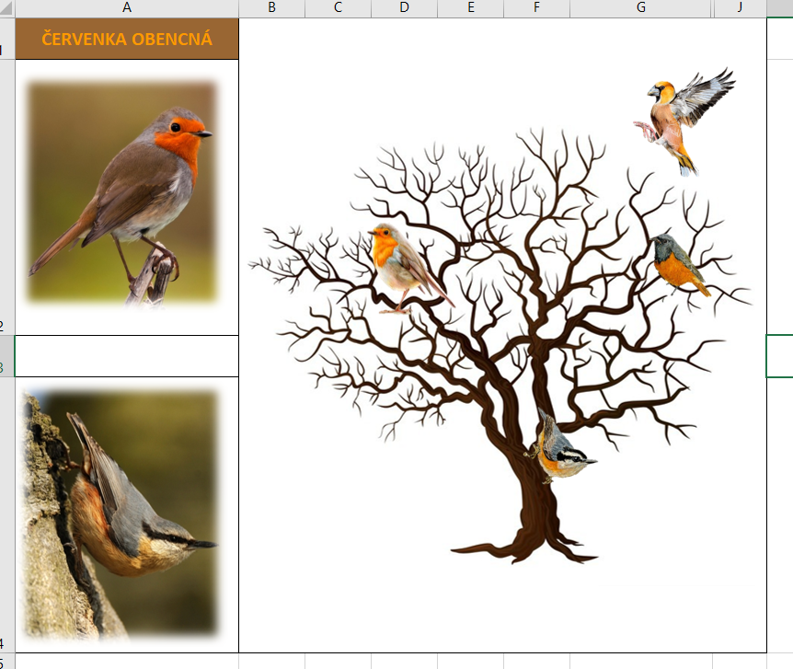Select column F header
Image resolution: width=793 pixels, height=669 pixels.
536,8
